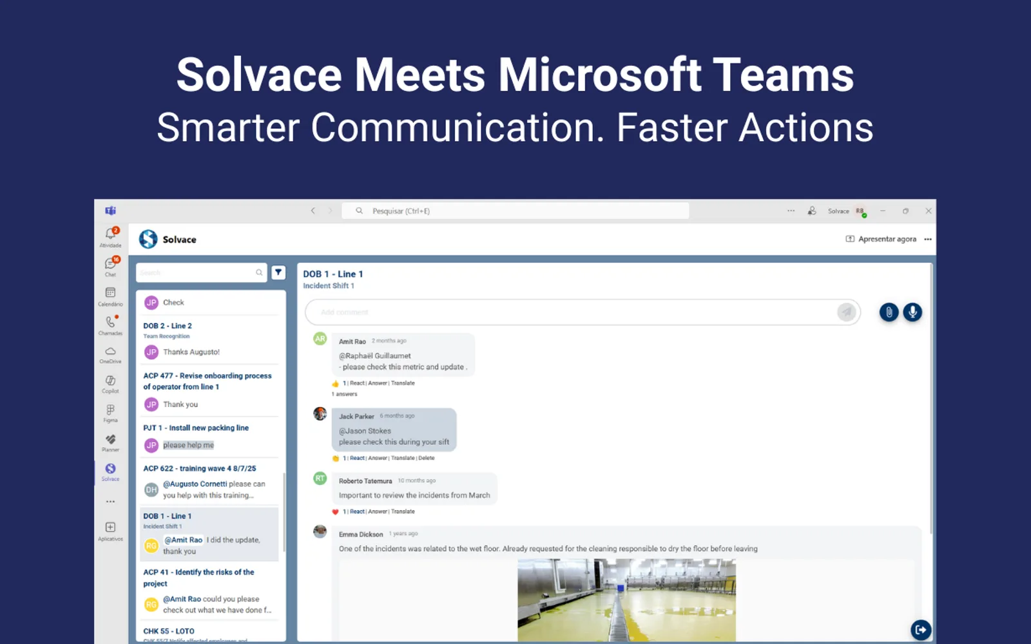Image resolution: width=1031 pixels, height=644 pixels.
Task: Open Solvace tab more options ellipsis
Action: coord(928,239)
